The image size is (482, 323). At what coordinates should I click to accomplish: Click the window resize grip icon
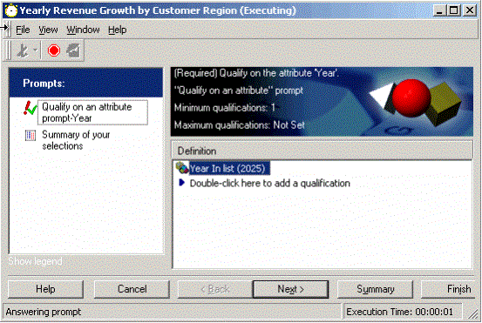pyautogui.click(x=472, y=313)
